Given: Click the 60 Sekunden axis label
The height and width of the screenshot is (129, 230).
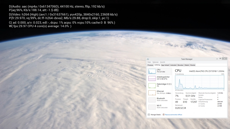Looking at the screenshot, I should [179, 90].
